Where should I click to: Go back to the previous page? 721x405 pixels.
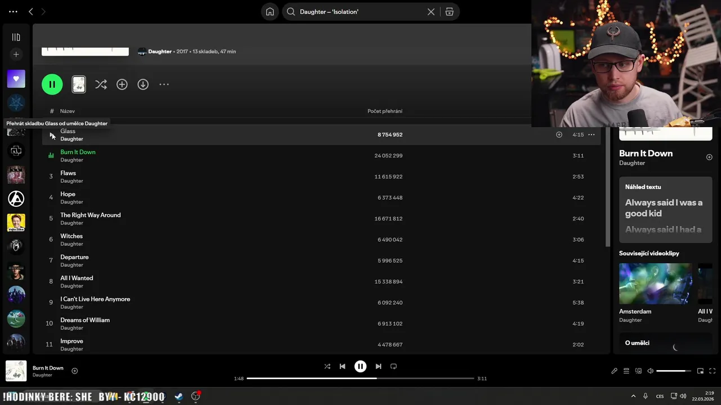(x=30, y=12)
